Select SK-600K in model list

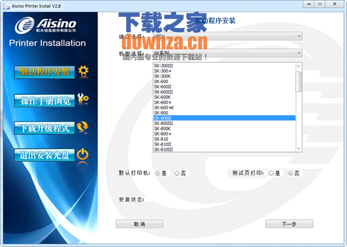coord(224,97)
